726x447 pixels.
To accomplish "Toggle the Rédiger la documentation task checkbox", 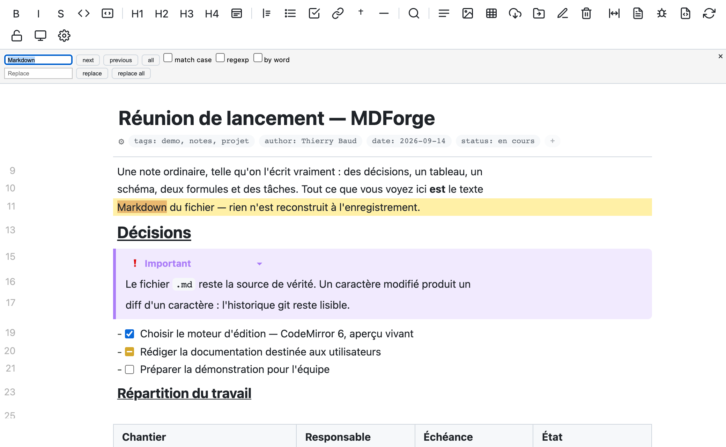I will (x=129, y=352).
